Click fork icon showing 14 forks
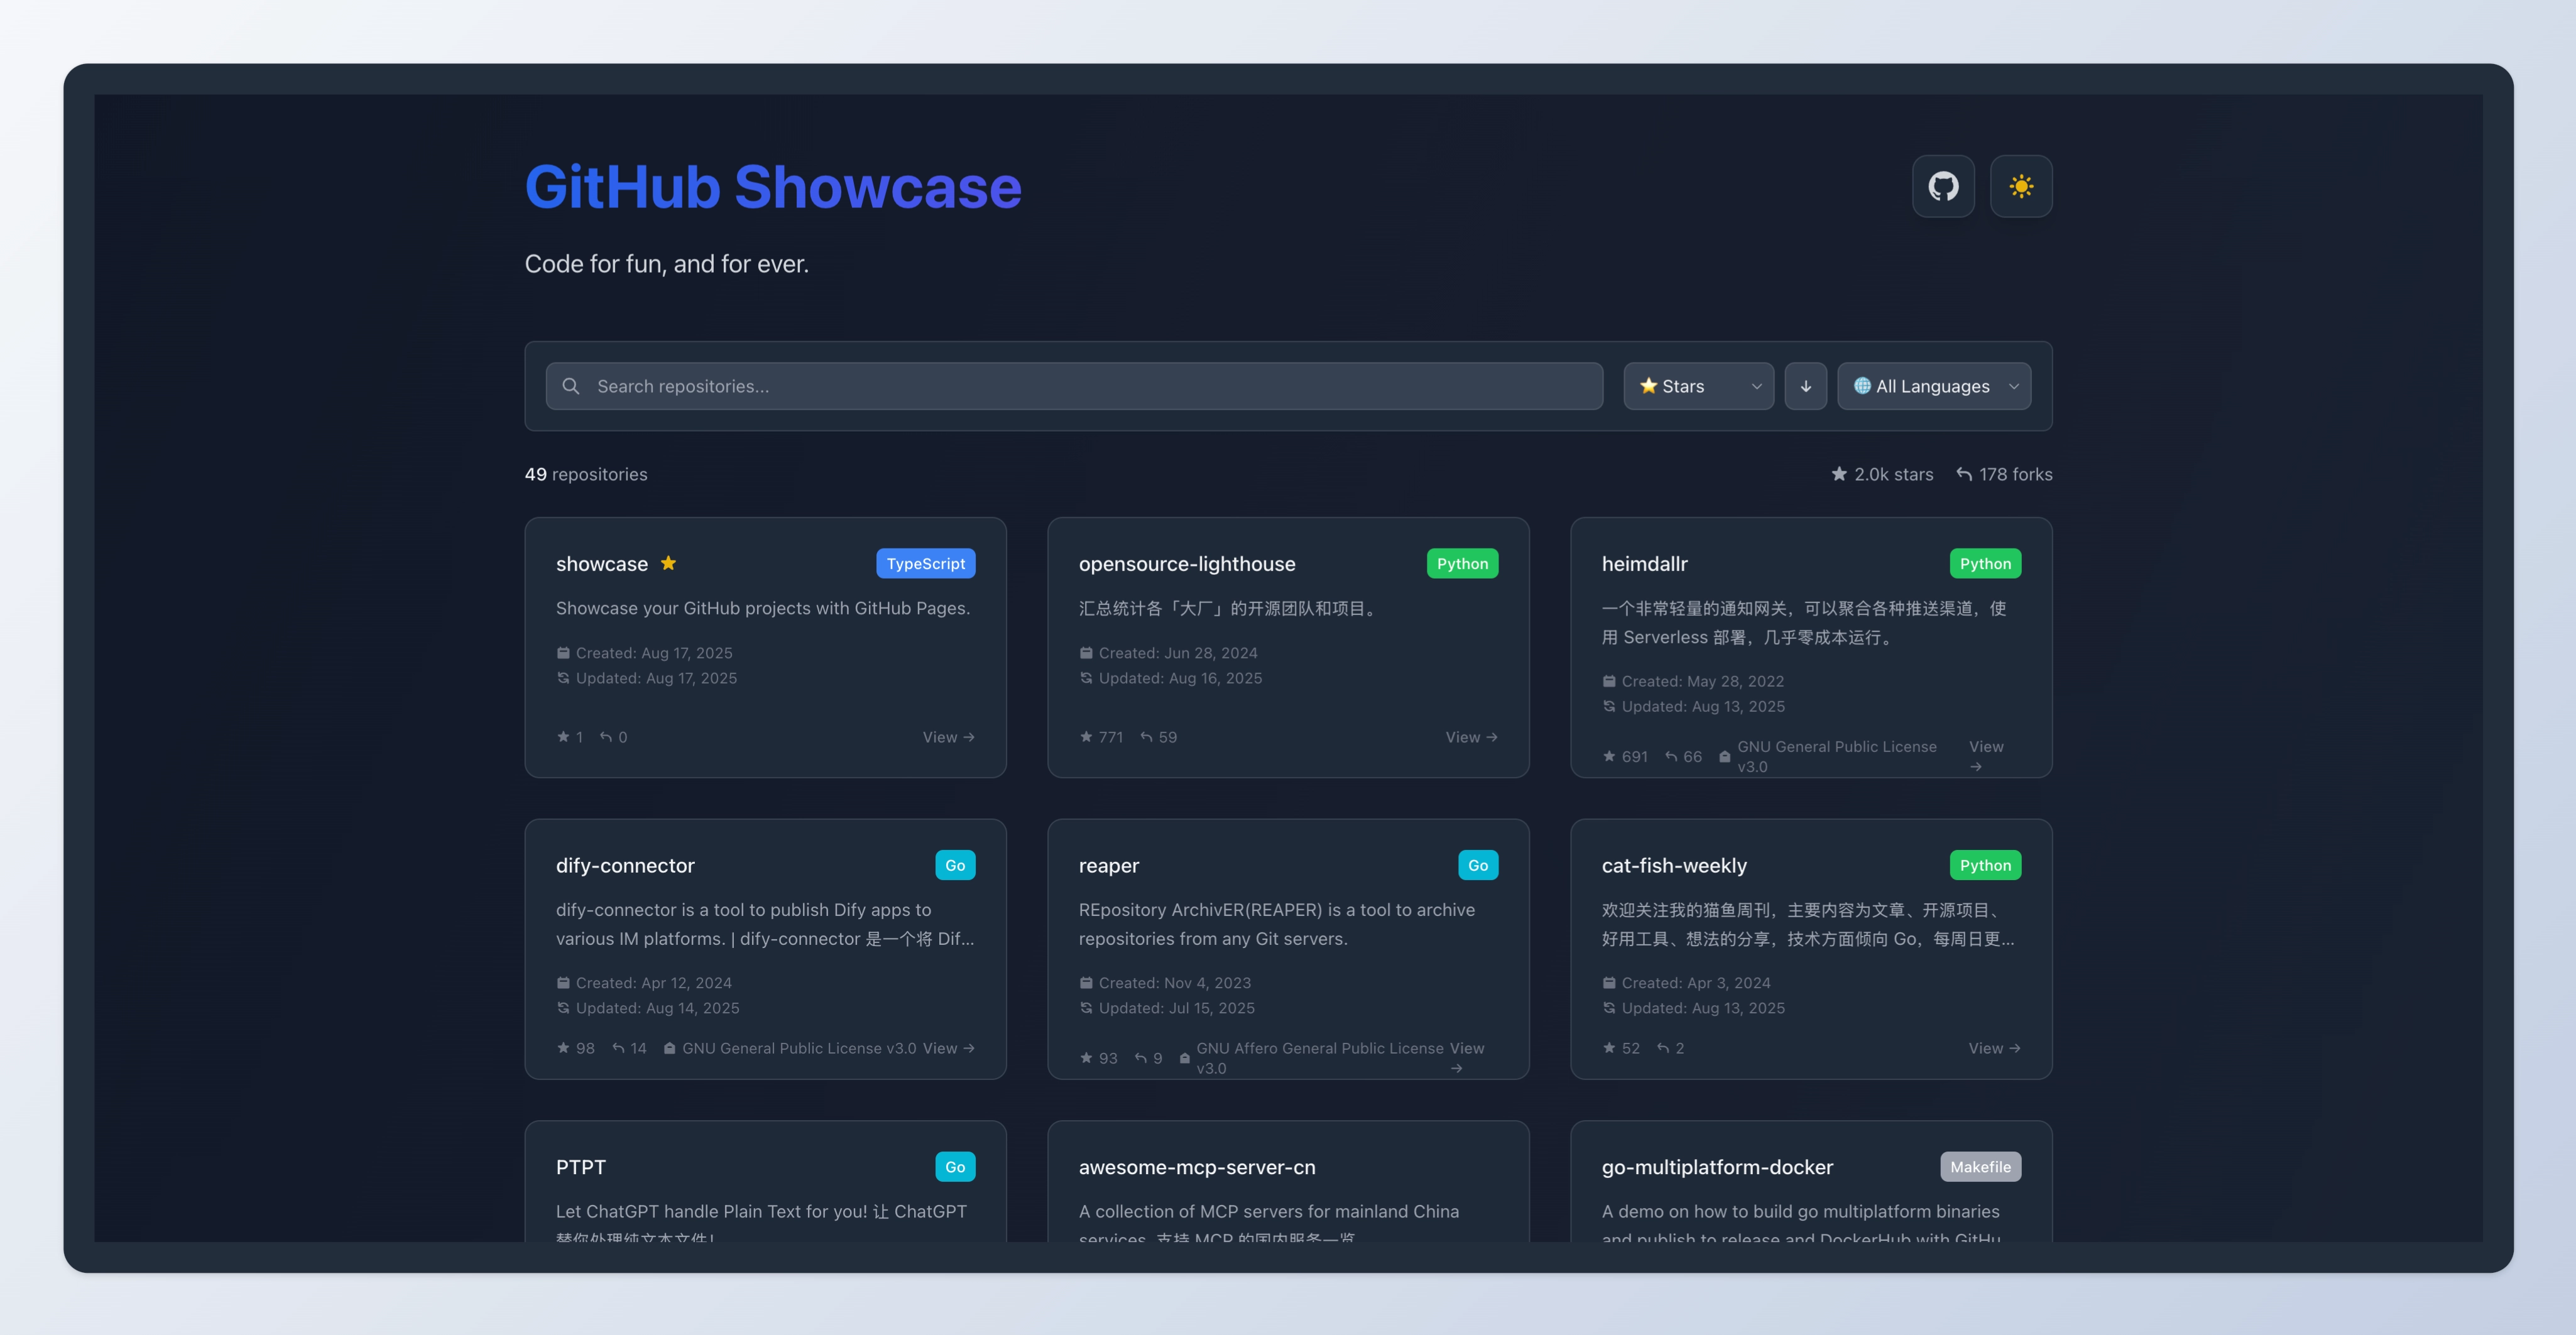The image size is (2576, 1335). [618, 1048]
